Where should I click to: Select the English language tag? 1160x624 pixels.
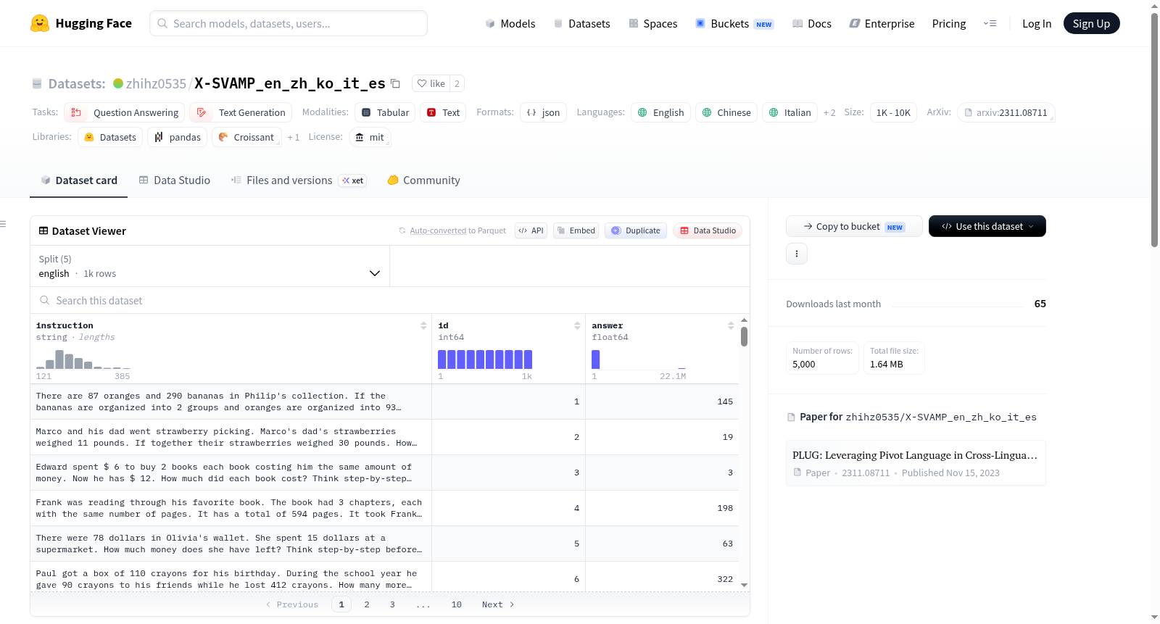coord(660,112)
